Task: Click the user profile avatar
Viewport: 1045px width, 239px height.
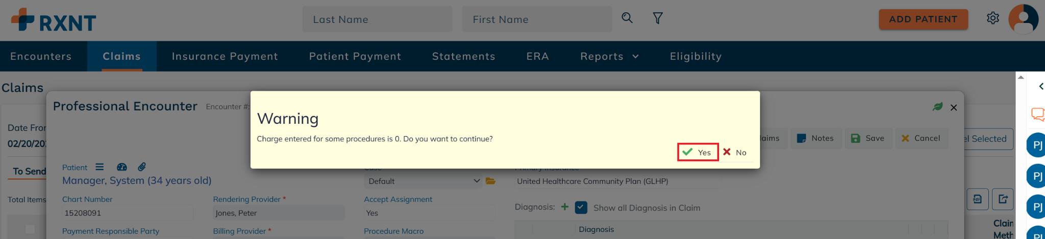Action: pyautogui.click(x=1023, y=19)
